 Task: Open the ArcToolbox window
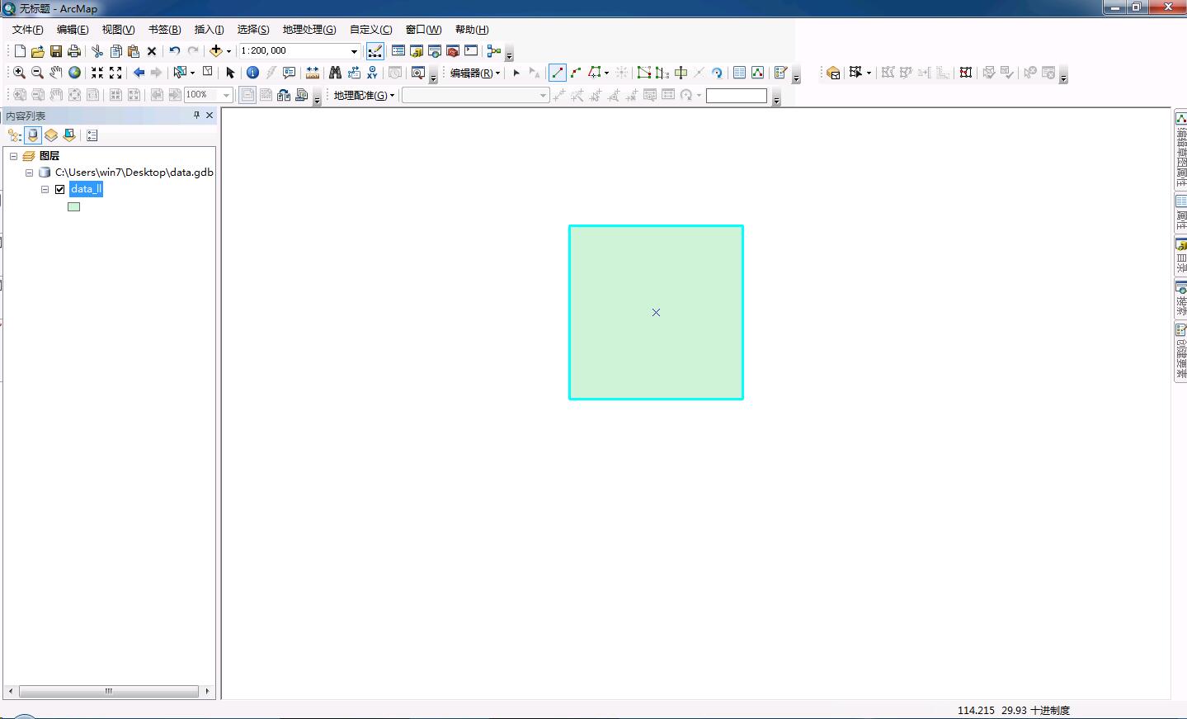coord(453,51)
